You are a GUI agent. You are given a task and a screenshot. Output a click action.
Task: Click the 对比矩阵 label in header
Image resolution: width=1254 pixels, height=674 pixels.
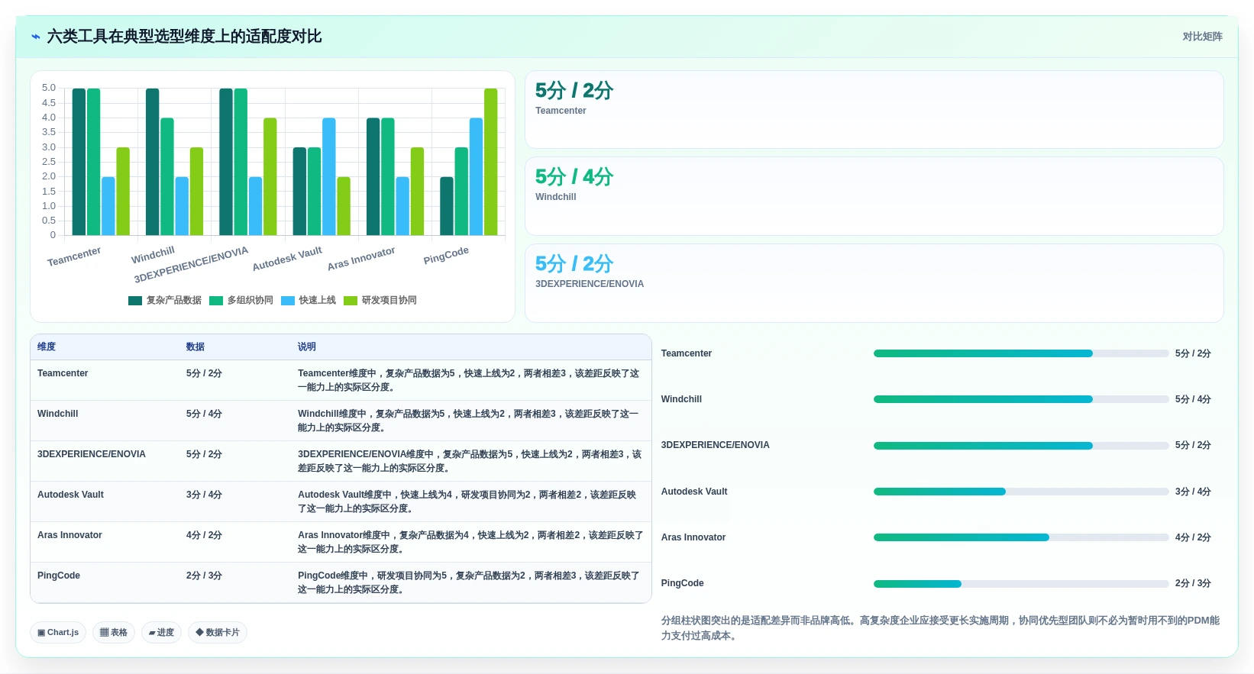coord(1202,37)
